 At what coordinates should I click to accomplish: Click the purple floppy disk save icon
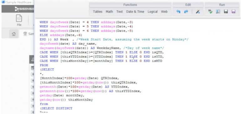point(233,12)
